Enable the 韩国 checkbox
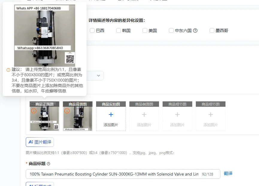The width and height of the screenshot is (259, 186). pos(119,31)
